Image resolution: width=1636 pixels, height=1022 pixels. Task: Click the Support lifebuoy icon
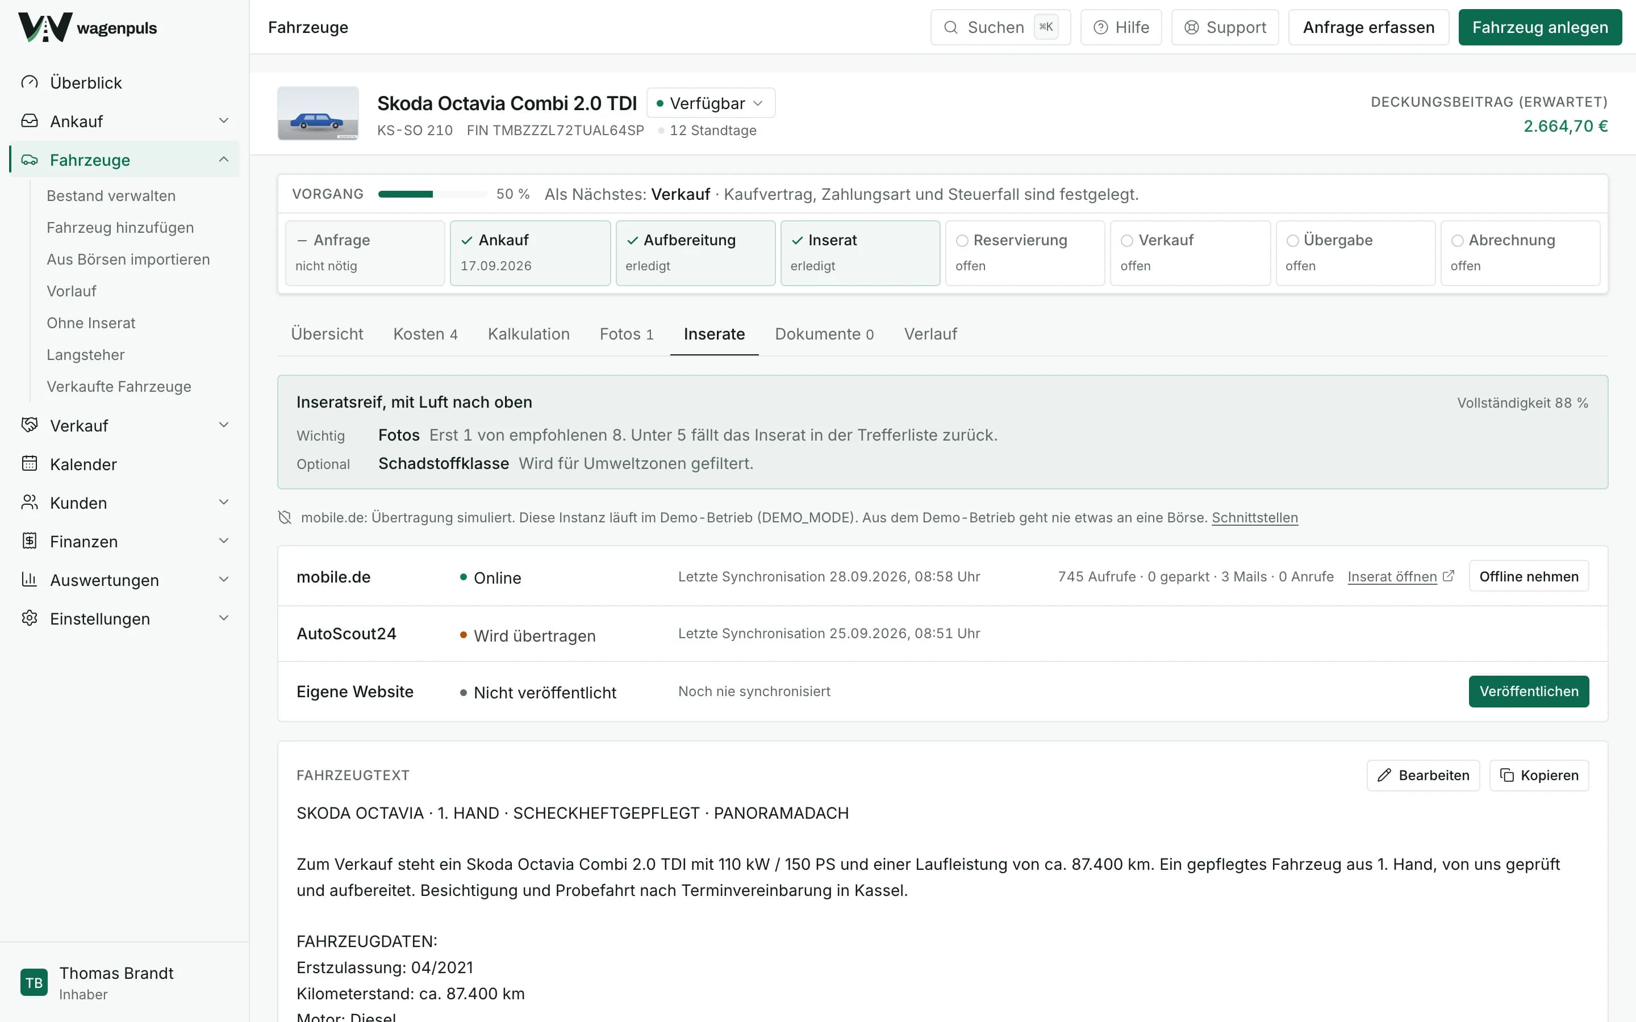1192,27
